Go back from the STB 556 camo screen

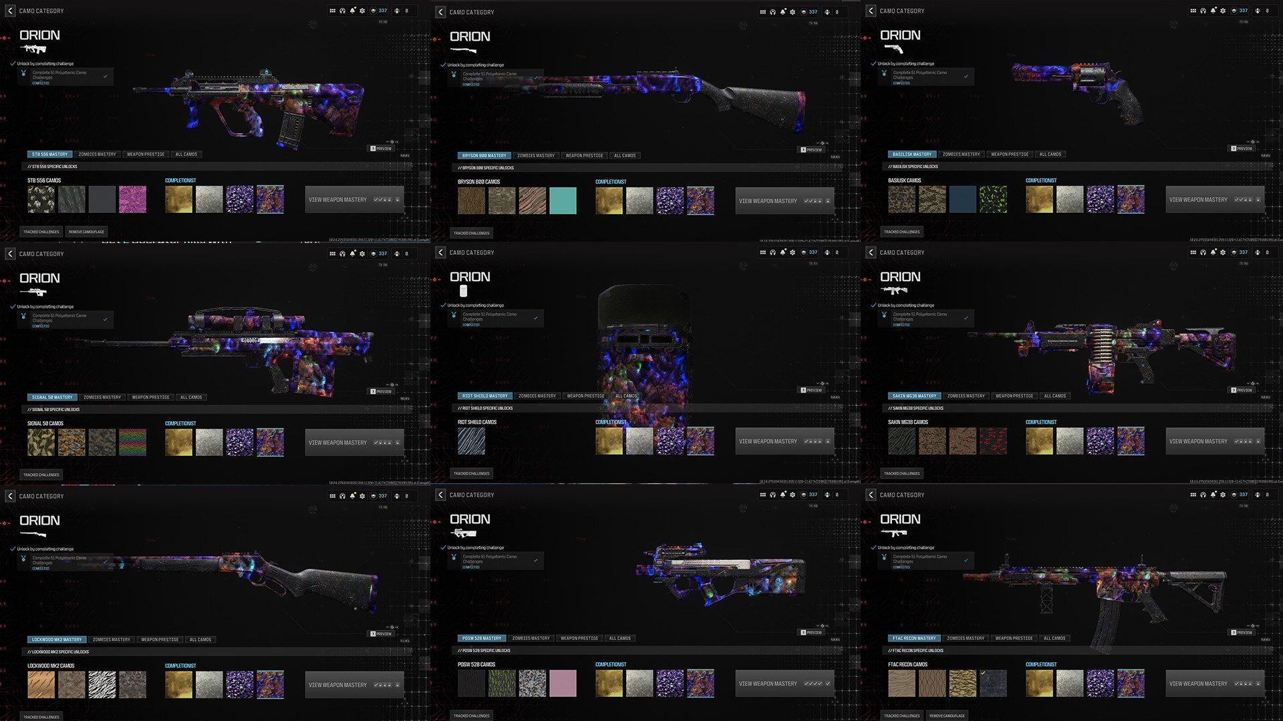click(10, 11)
